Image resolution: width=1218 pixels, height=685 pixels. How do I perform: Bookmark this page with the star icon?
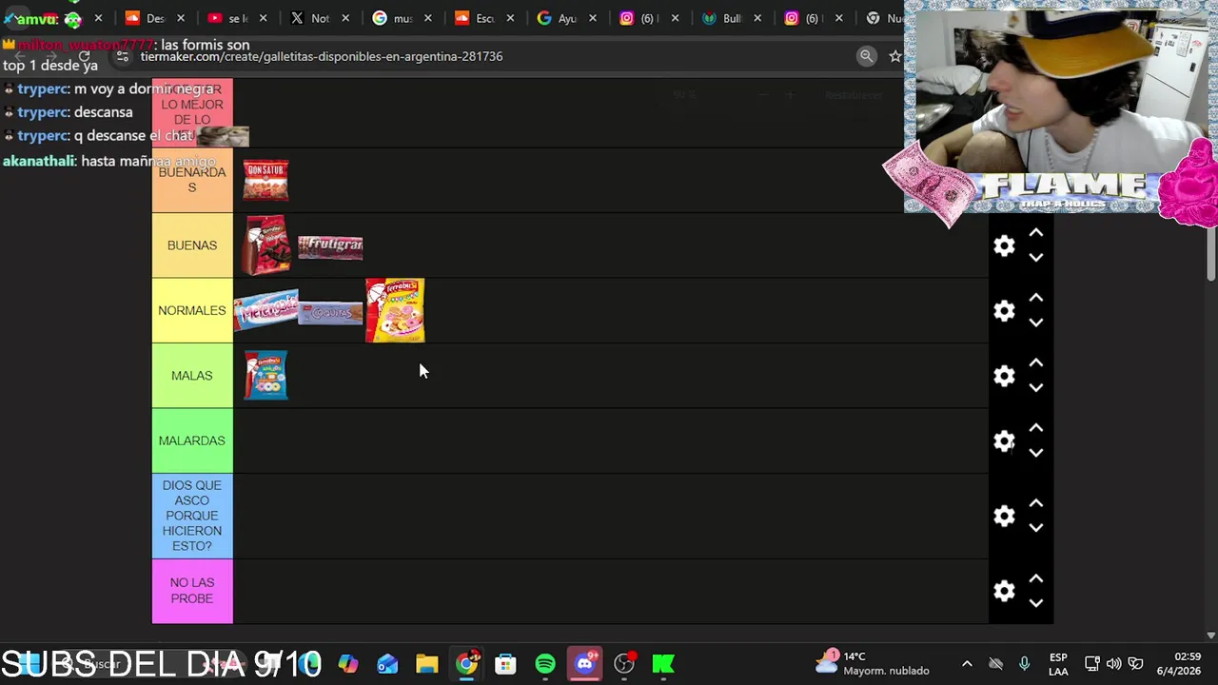(x=894, y=56)
